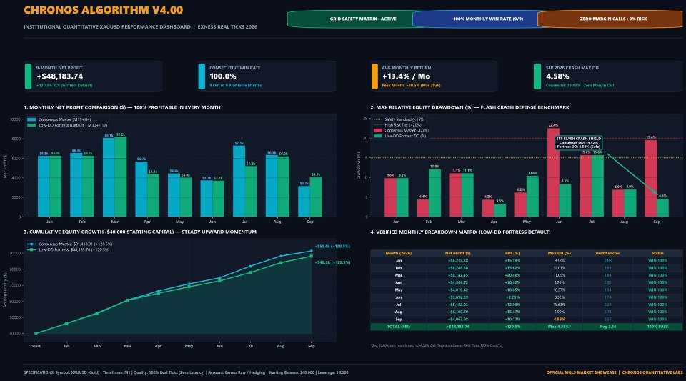Click the blue Sep endpoint on the equity curve
Viewport: 686px width, 381px height.
pyautogui.click(x=312, y=251)
